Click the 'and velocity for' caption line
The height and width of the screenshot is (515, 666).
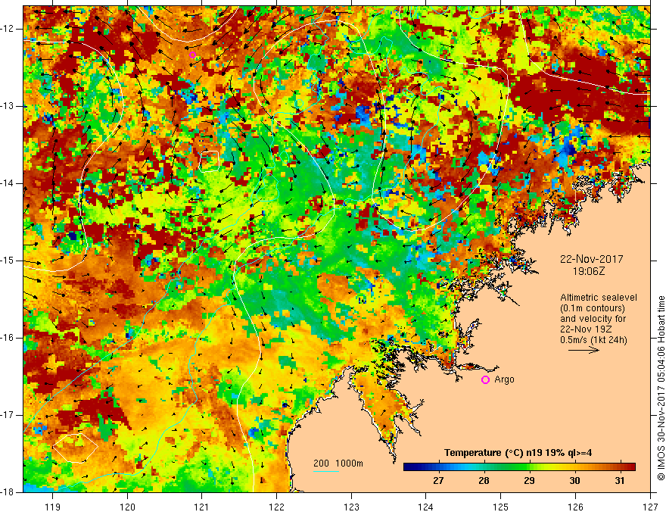point(593,319)
